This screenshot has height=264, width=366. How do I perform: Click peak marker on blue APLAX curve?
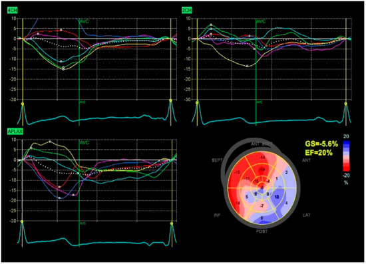(59, 198)
